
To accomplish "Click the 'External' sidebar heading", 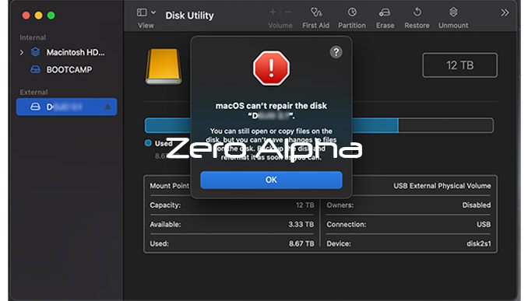I will point(33,92).
